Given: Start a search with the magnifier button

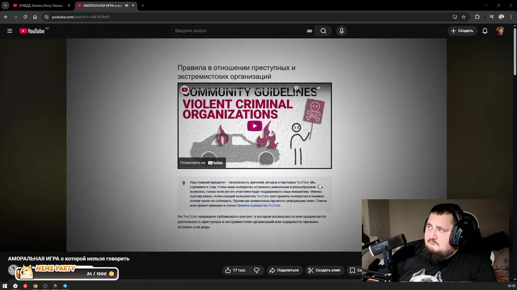Looking at the screenshot, I should (x=323, y=31).
